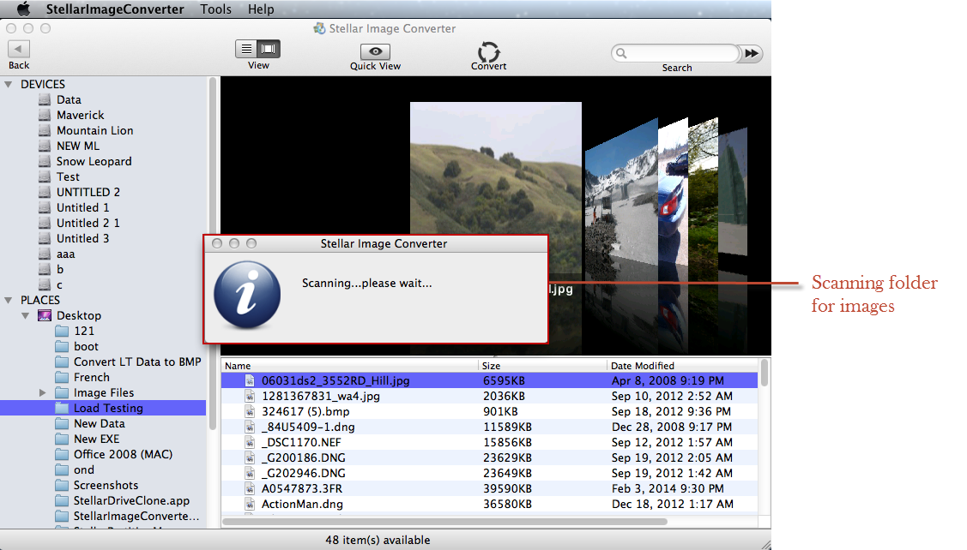Image resolution: width=967 pixels, height=550 pixels.
Task: Click the file list horizontal scrollbar
Action: [444, 522]
